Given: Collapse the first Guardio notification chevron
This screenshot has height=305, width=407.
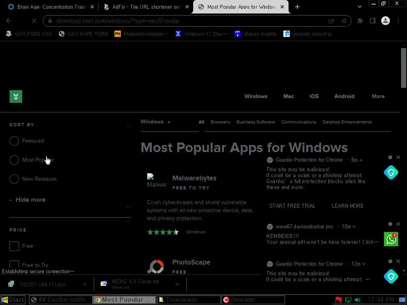Looking at the screenshot, I should click(361, 160).
